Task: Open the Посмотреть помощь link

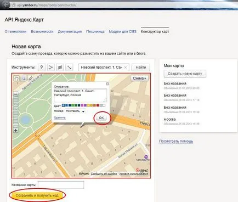Action: 176,141
